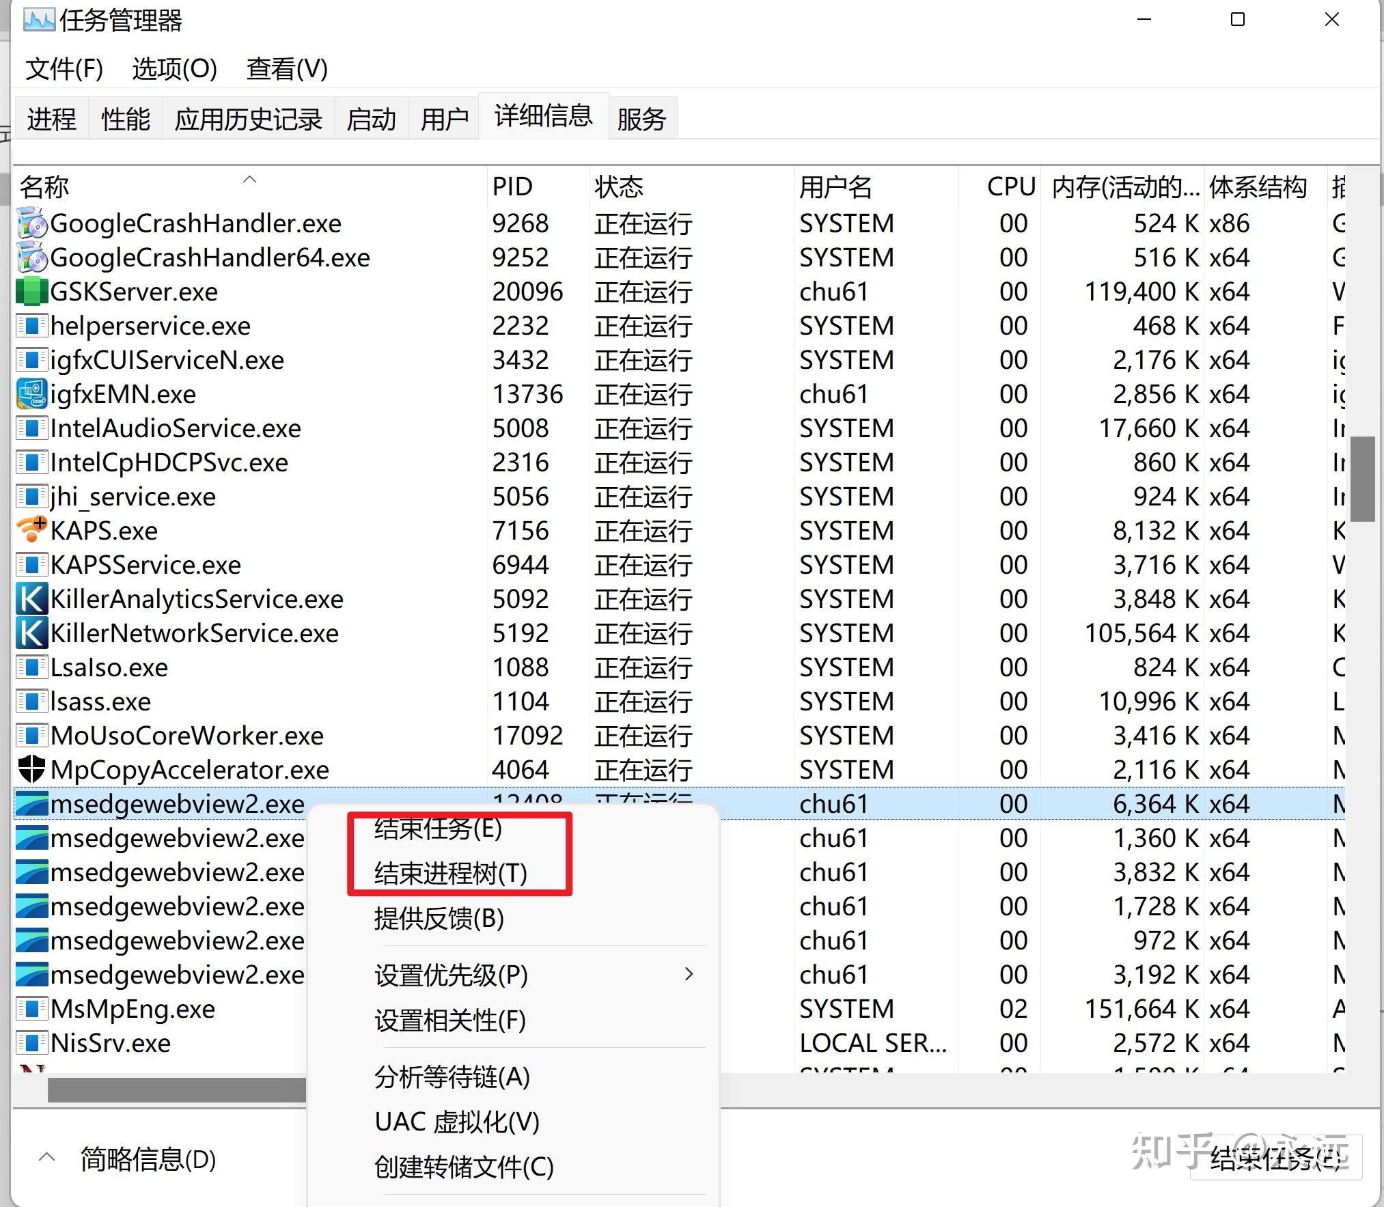Click the IntelAudioService.exe process icon
1384x1207 pixels.
click(31, 428)
